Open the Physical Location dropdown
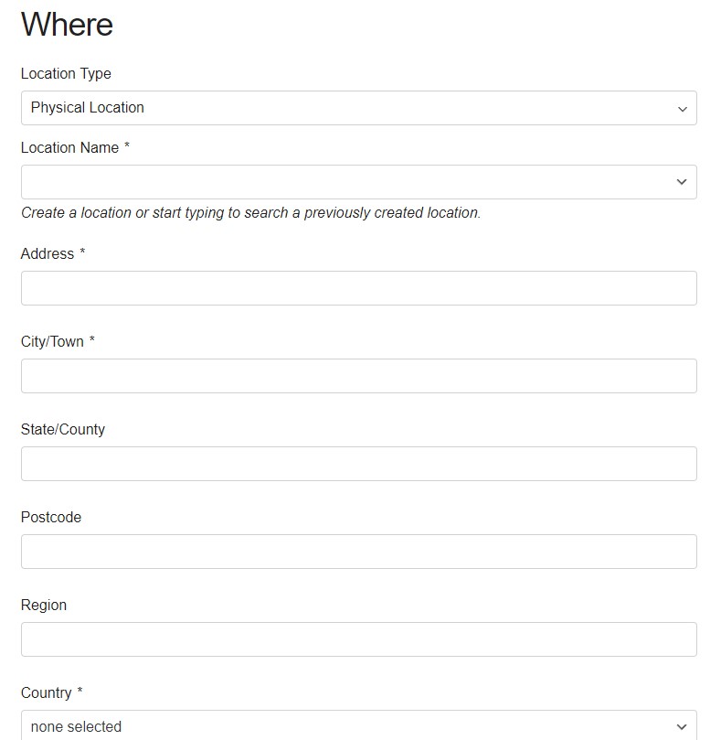The width and height of the screenshot is (721, 740). pos(358,108)
